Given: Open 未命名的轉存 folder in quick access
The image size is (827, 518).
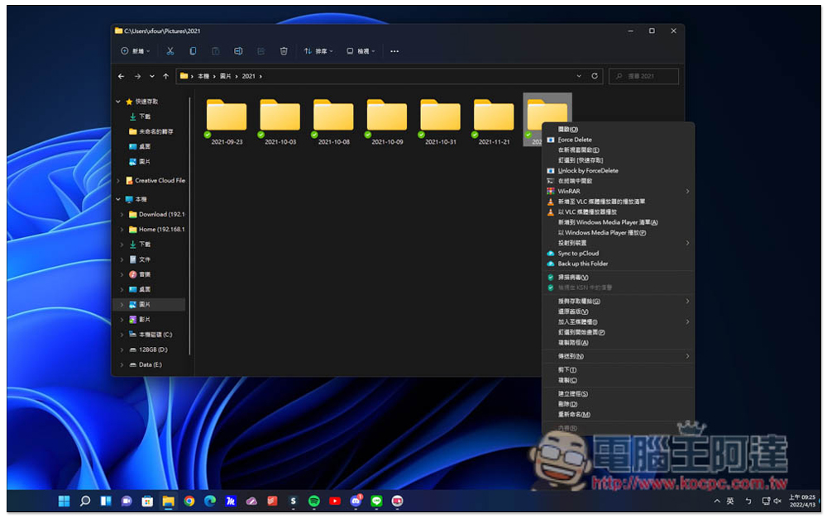Looking at the screenshot, I should [x=151, y=131].
